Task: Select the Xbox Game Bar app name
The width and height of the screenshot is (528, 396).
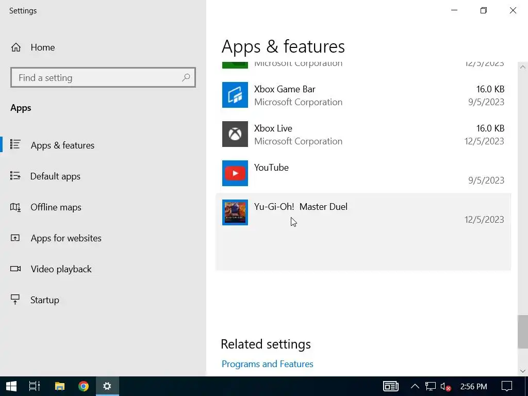Action: tap(285, 89)
